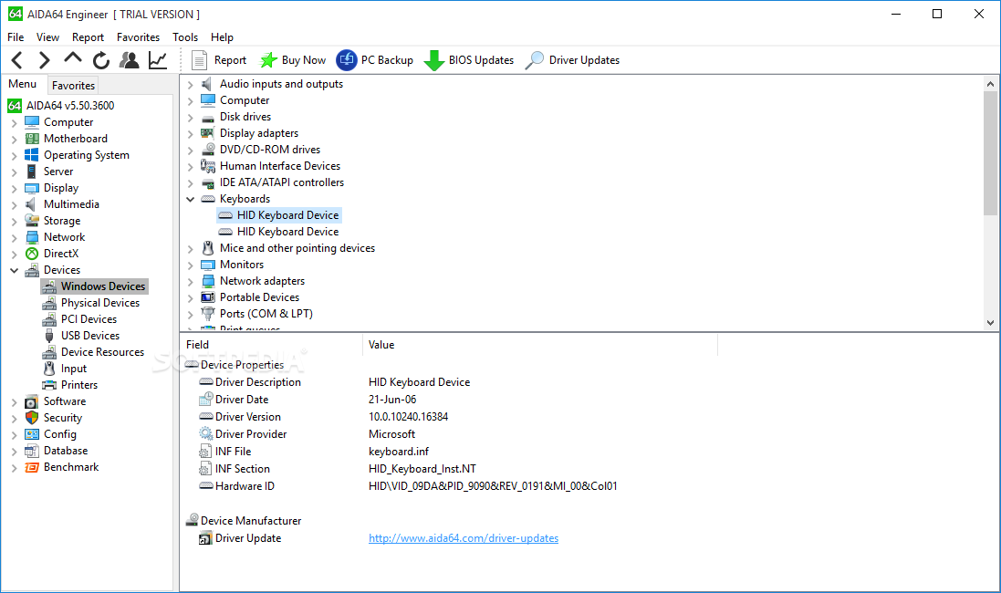Select Disk drives icon in device list
Screen dimensions: 1001x593
(207, 117)
